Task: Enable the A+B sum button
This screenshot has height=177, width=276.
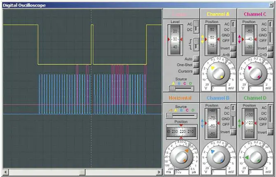Action: click(234, 55)
